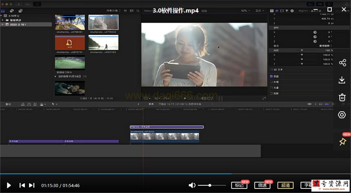Open the 使用旋转 dropdown
Image resolution: width=351 pixels, height=193 pixels.
(x=325, y=46)
